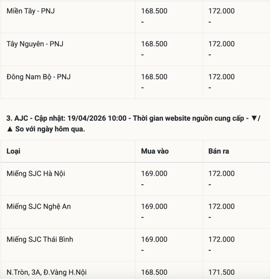Select the Tây Nguyên - PNJ row label

point(35,44)
